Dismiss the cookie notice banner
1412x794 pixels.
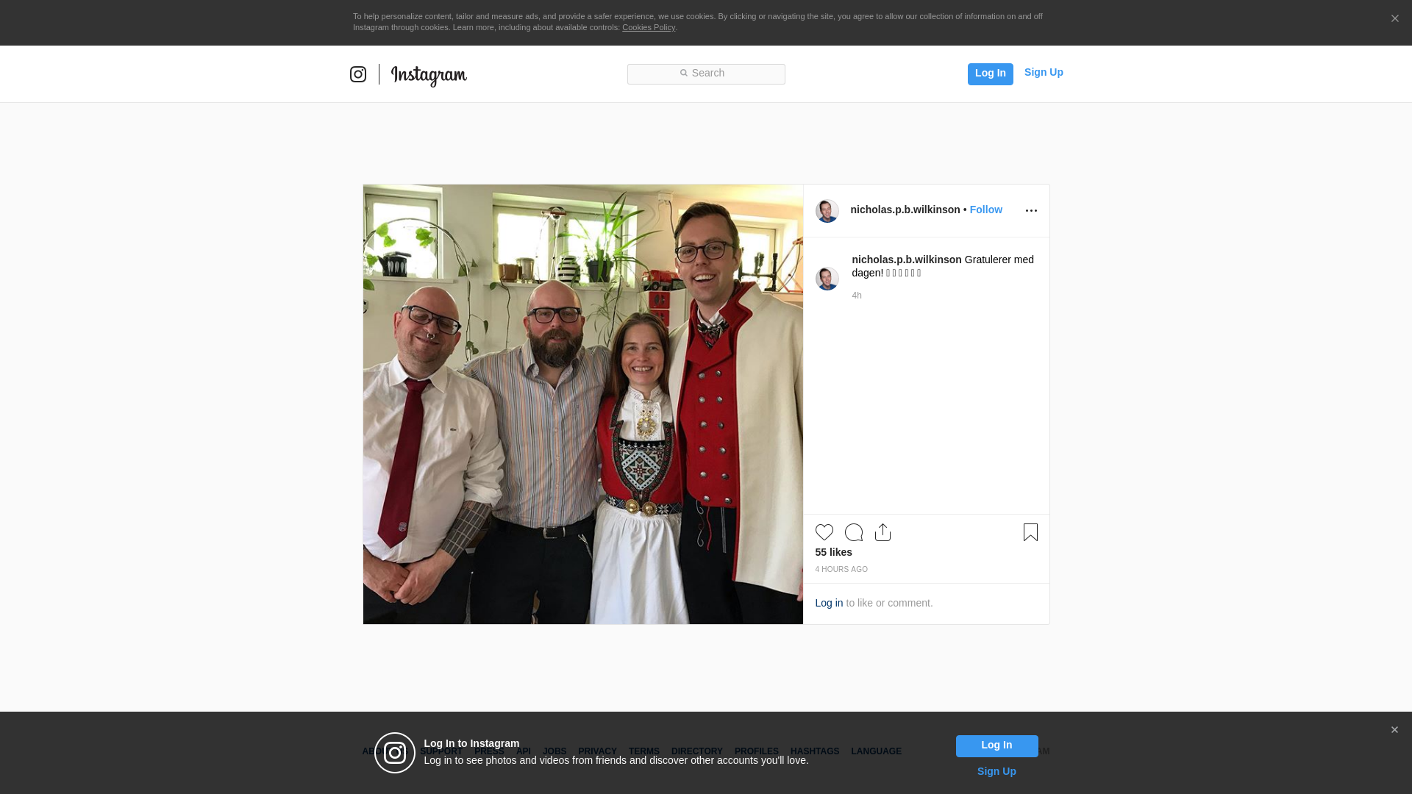pos(1394,19)
